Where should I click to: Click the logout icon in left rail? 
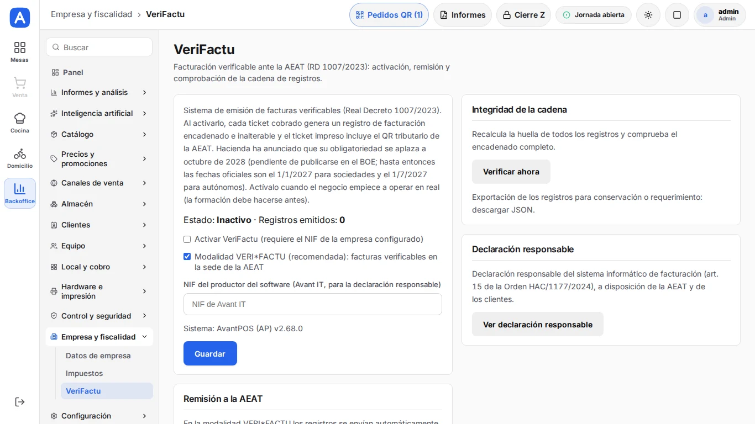tap(20, 402)
